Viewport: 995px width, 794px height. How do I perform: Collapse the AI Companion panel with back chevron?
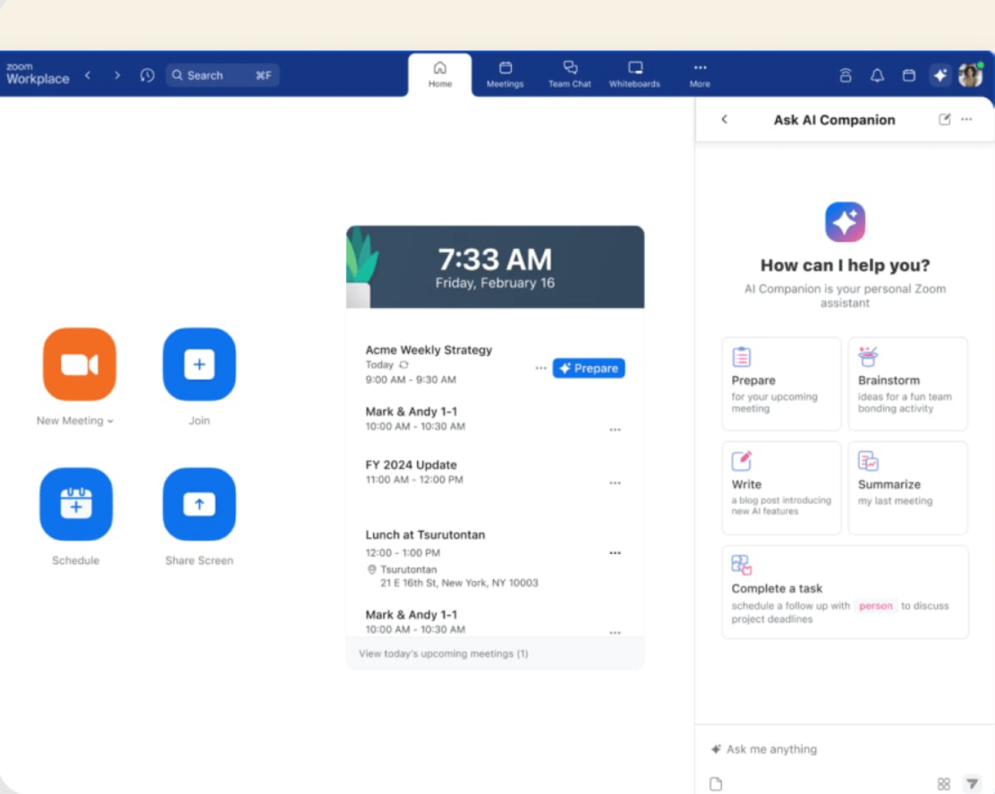coord(725,119)
